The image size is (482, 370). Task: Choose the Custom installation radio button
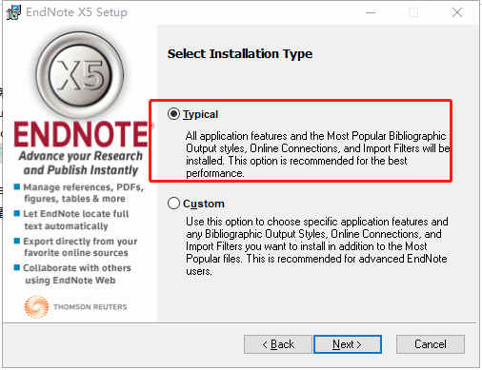coord(173,204)
